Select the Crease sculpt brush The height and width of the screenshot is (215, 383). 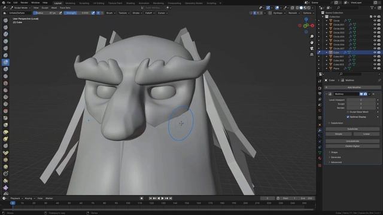pyautogui.click(x=5, y=76)
